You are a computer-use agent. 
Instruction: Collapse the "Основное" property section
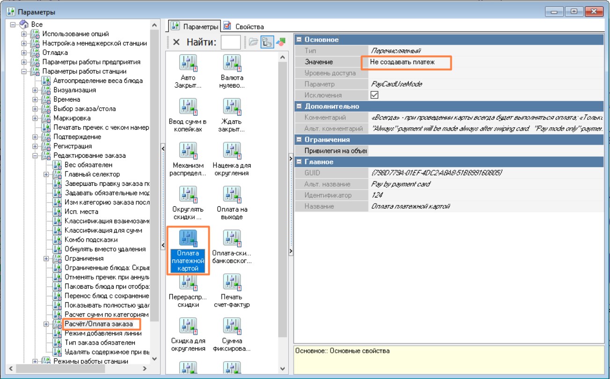pyautogui.click(x=299, y=40)
